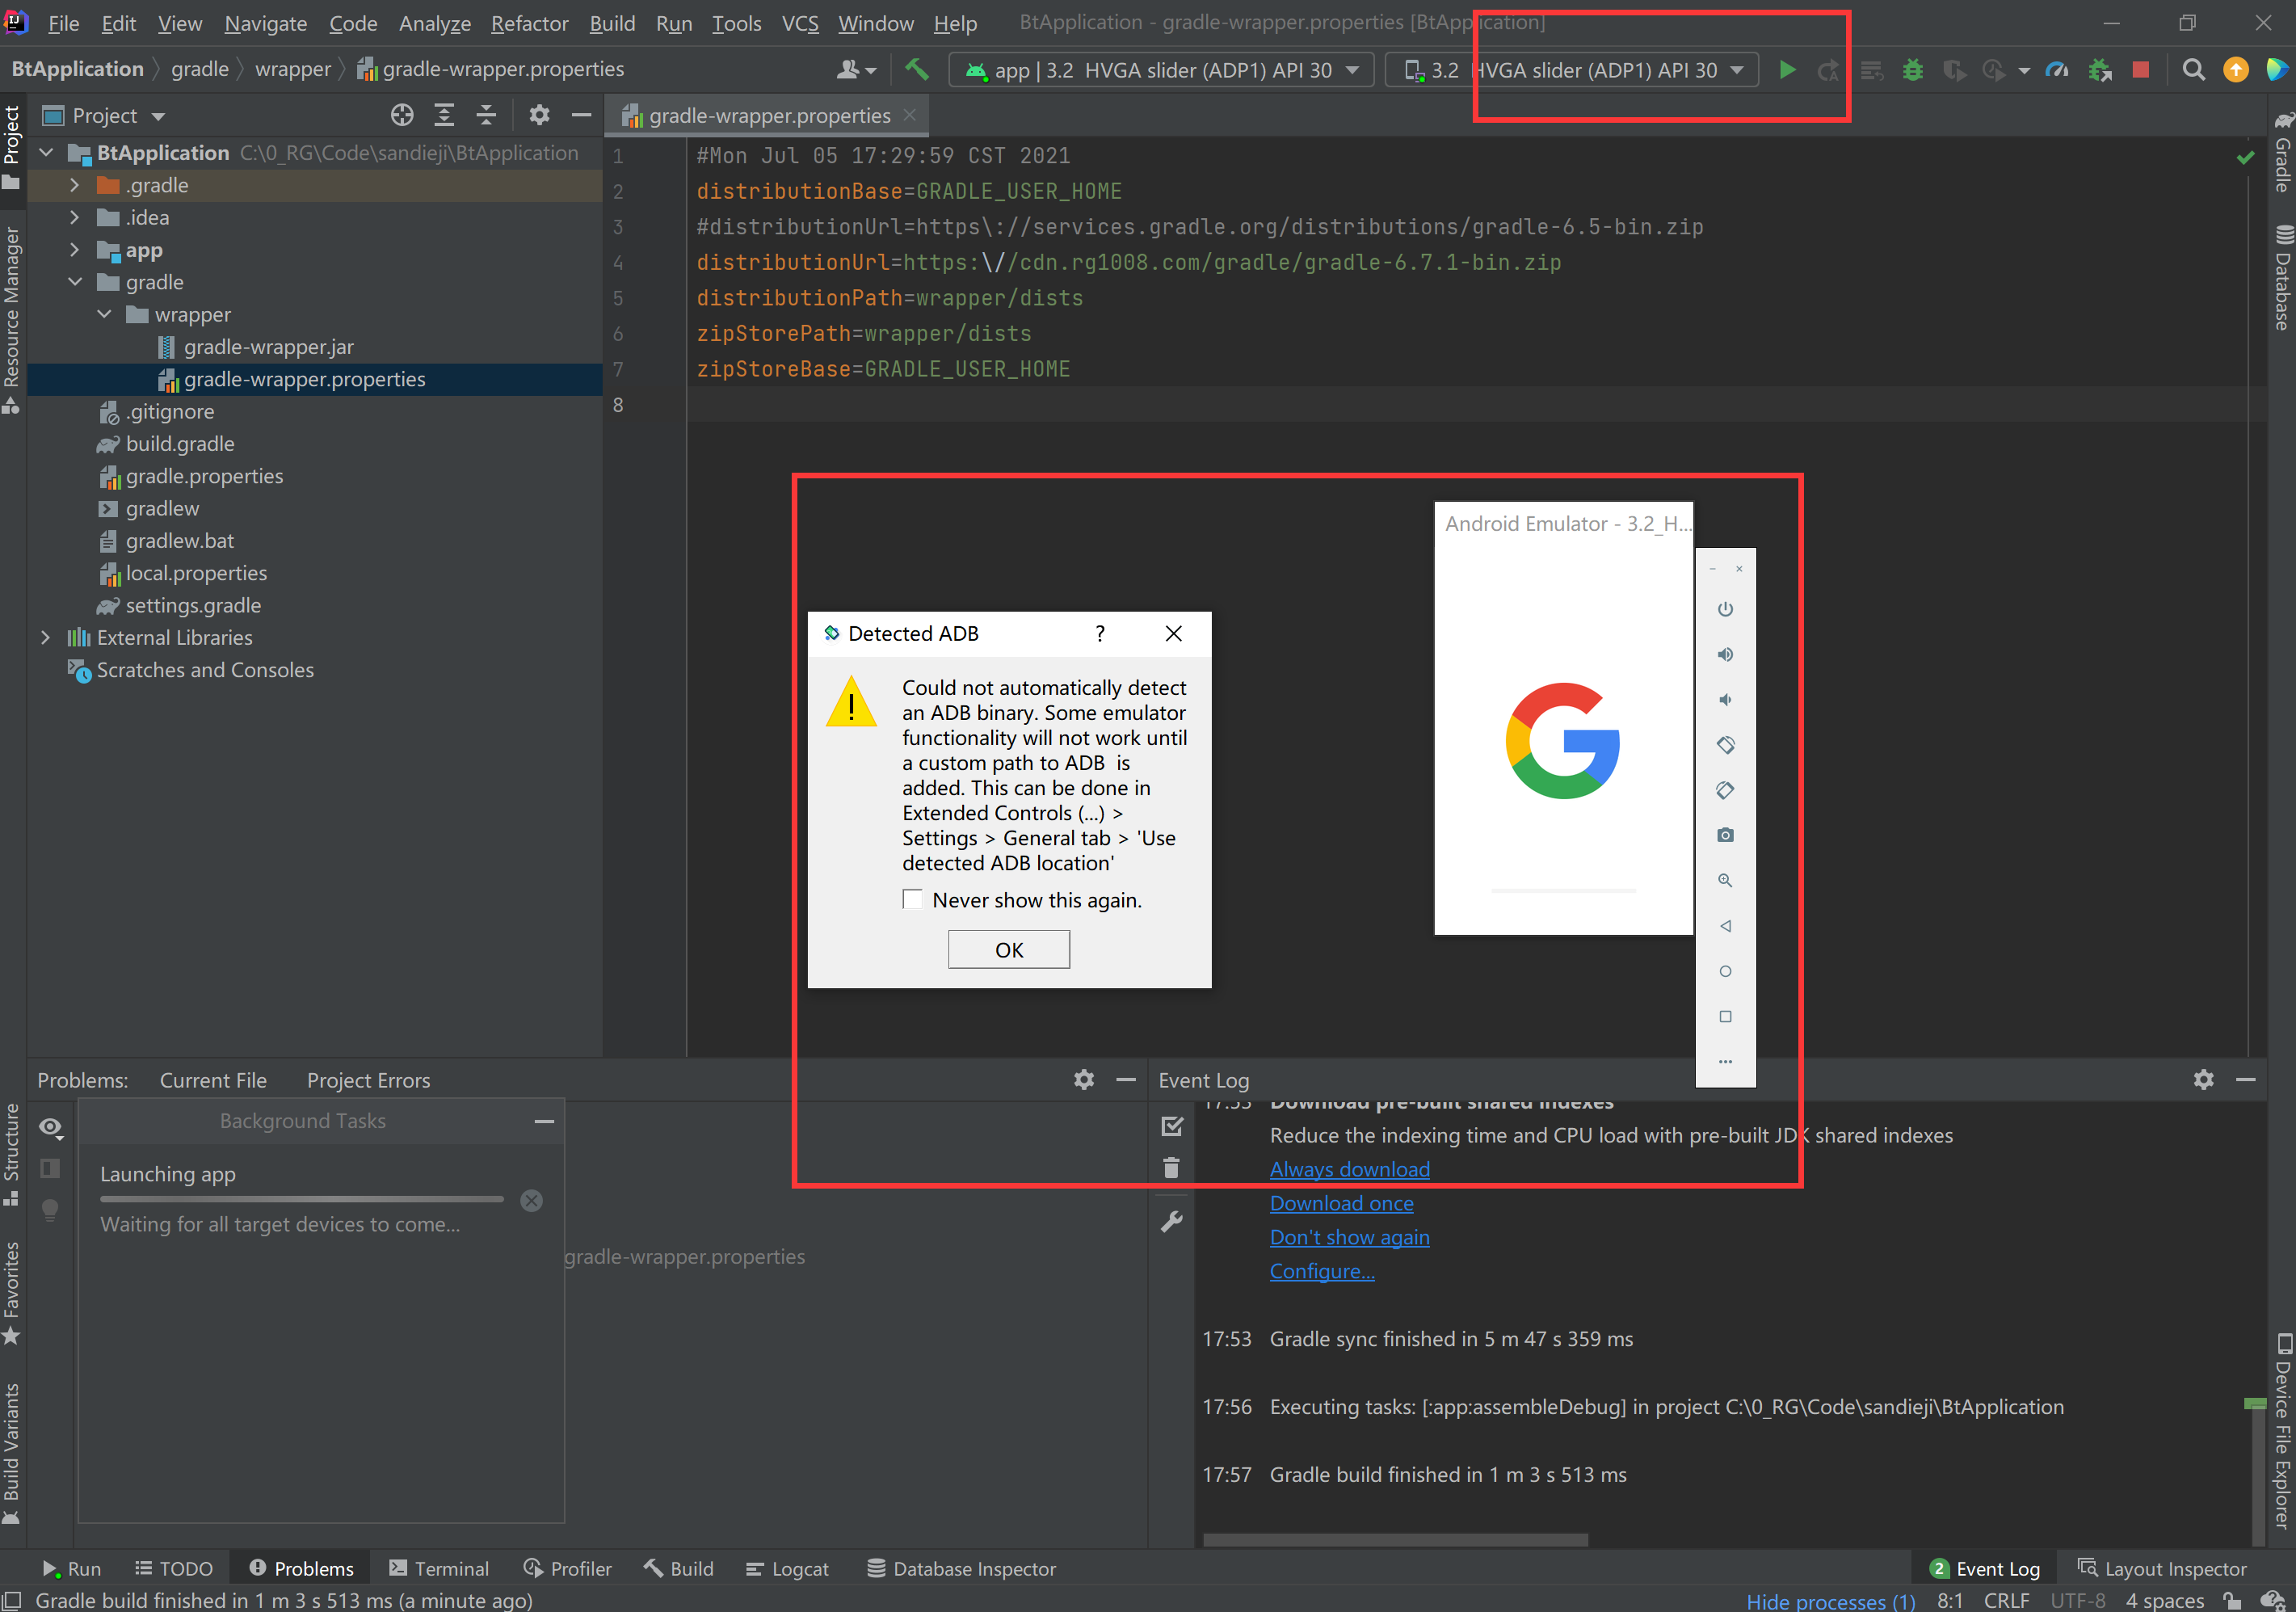Select build.gradle in the project tree
The width and height of the screenshot is (2296, 1612).
pyautogui.click(x=180, y=444)
